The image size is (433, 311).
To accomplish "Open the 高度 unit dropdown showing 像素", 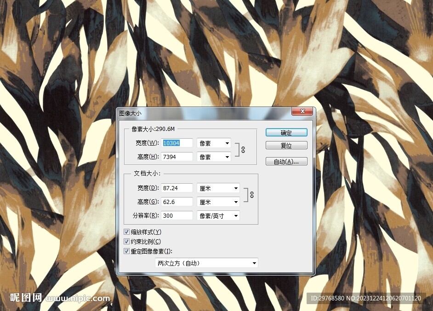I will pyautogui.click(x=213, y=157).
